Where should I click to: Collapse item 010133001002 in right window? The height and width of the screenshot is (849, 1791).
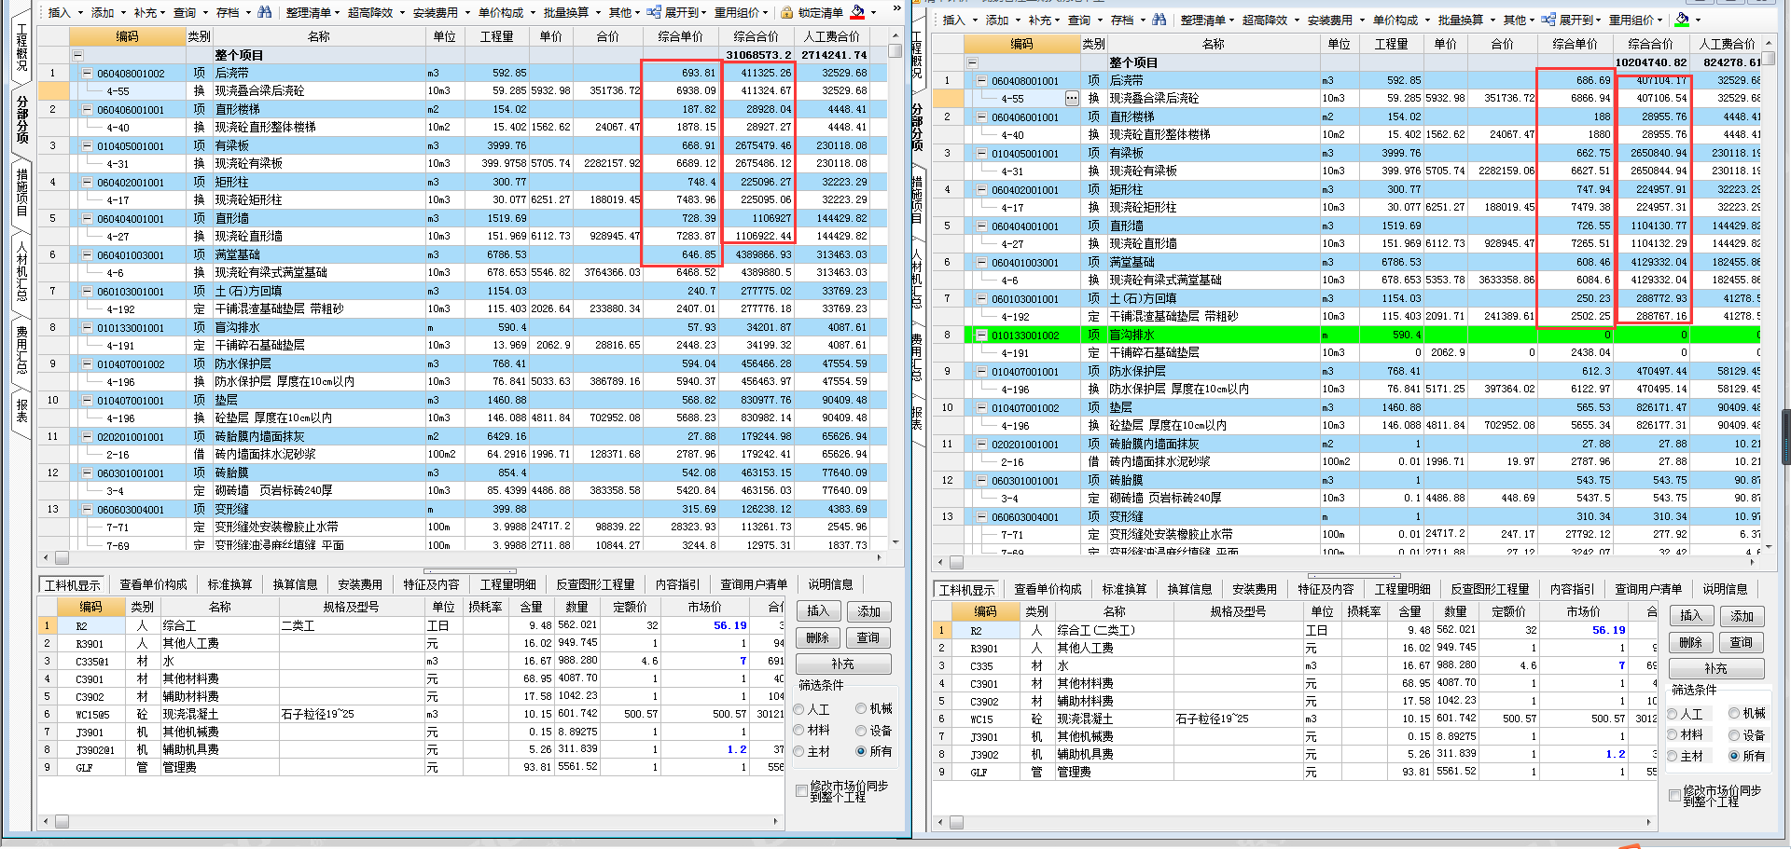(982, 335)
